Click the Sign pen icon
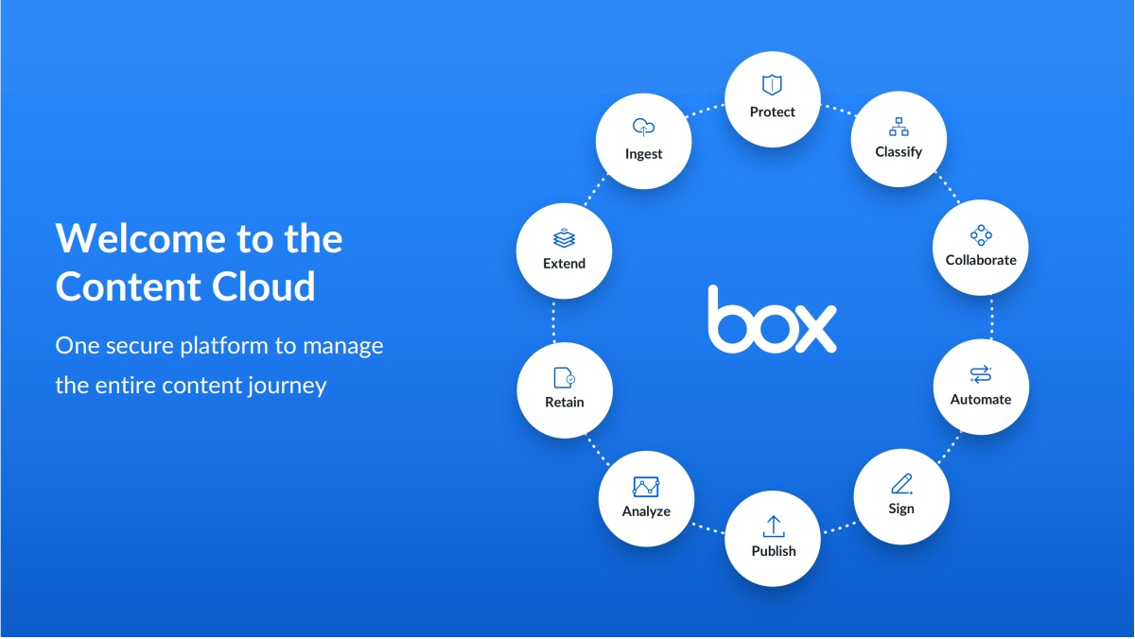 coord(901,484)
